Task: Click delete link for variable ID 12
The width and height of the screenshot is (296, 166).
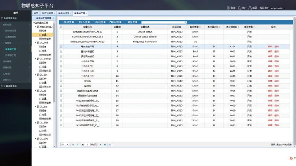Action: [x=276, y=86]
